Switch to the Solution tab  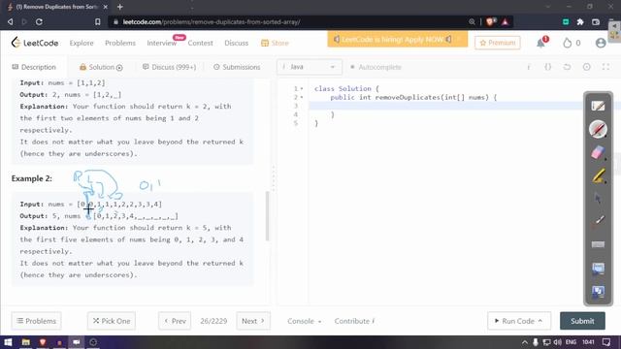[101, 67]
